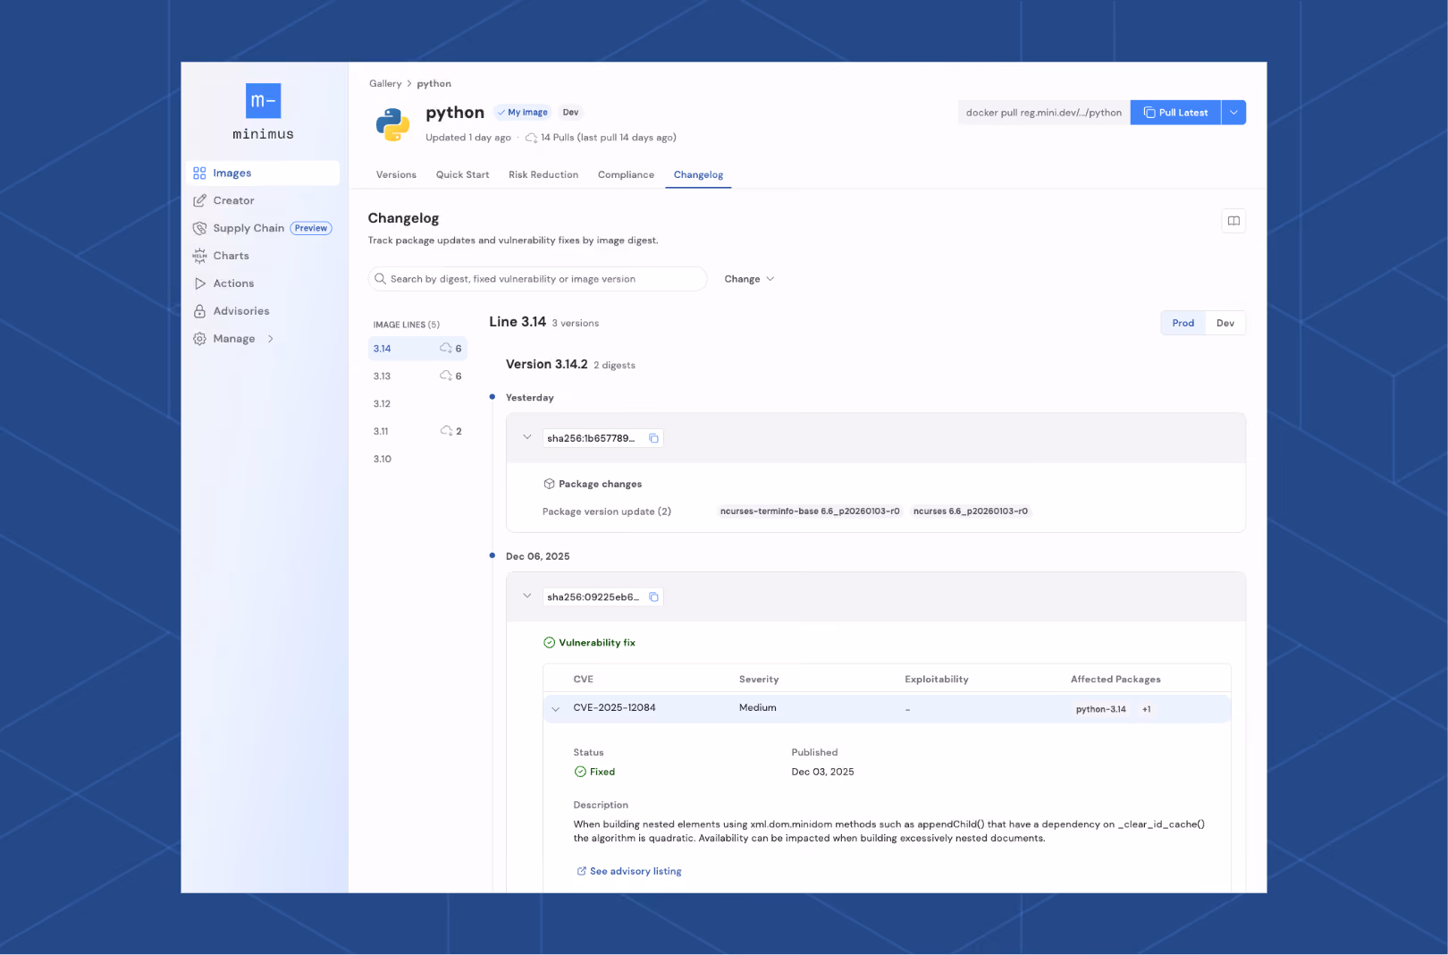Viewport: 1448px width, 955px height.
Task: Click the sha256:09225eb6 digest label
Action: click(593, 597)
